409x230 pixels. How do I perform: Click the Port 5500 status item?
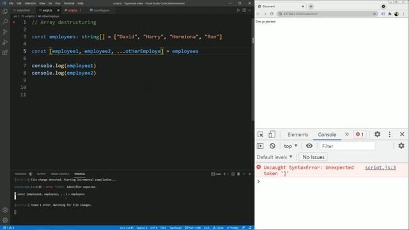click(x=193, y=227)
